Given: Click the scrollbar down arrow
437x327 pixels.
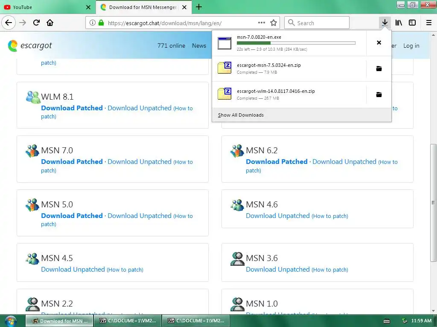Looking at the screenshot, I should click(x=433, y=311).
